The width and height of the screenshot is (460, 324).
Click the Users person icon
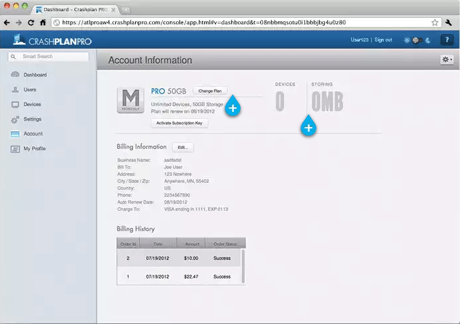[x=15, y=90]
